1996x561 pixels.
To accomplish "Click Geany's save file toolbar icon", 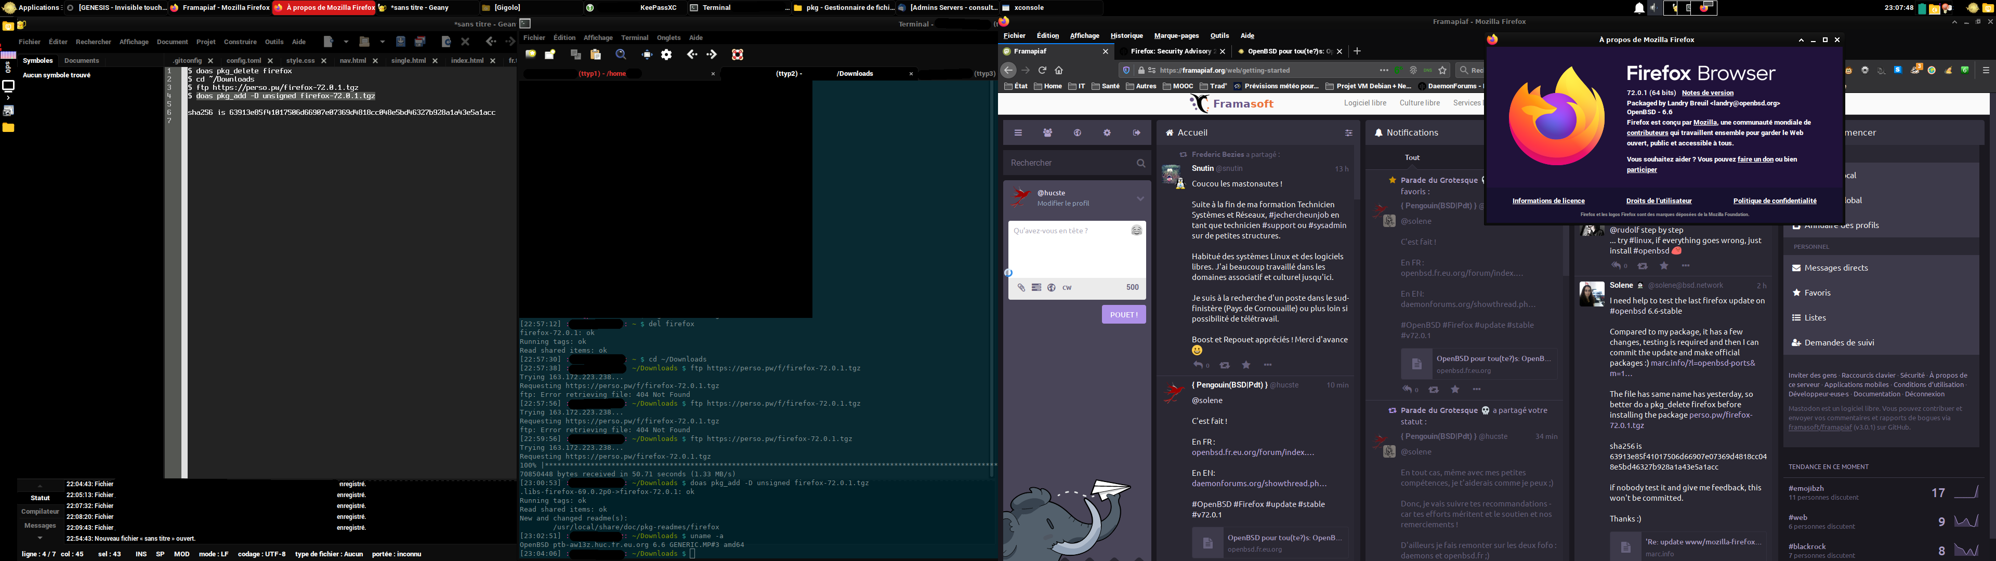I will (x=401, y=42).
